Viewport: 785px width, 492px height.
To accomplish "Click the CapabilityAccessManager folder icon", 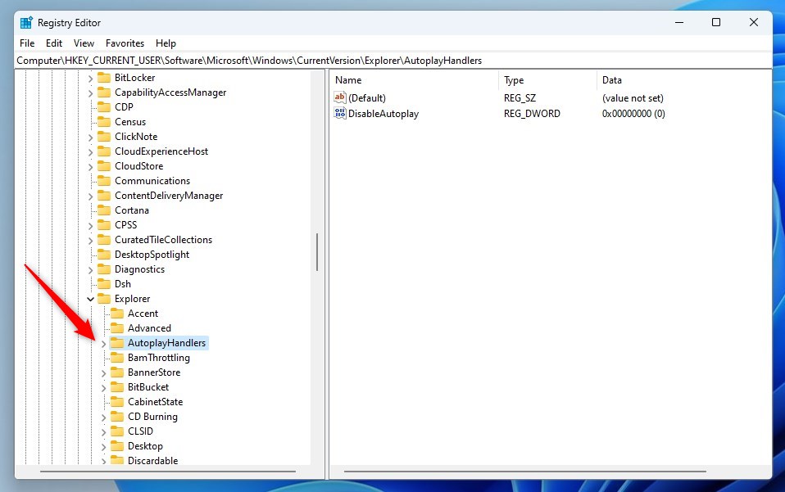I will 103,93.
